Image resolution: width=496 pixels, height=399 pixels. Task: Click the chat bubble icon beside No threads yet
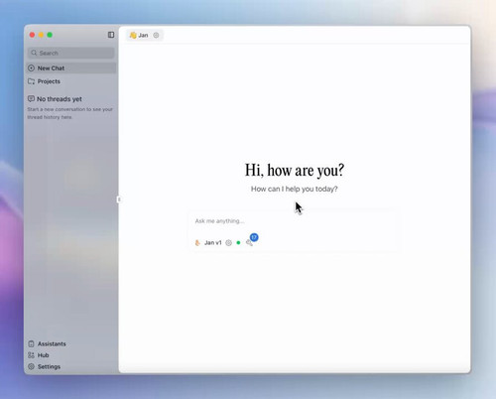click(x=31, y=98)
